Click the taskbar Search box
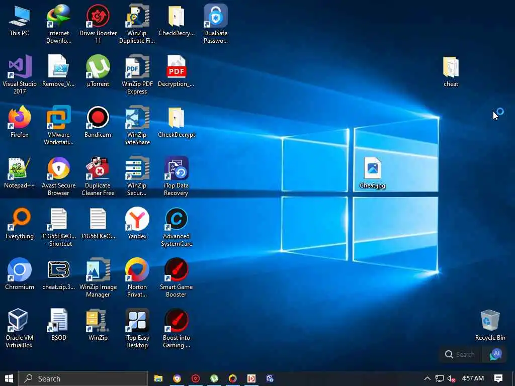This screenshot has height=386, width=515. tap(83, 378)
